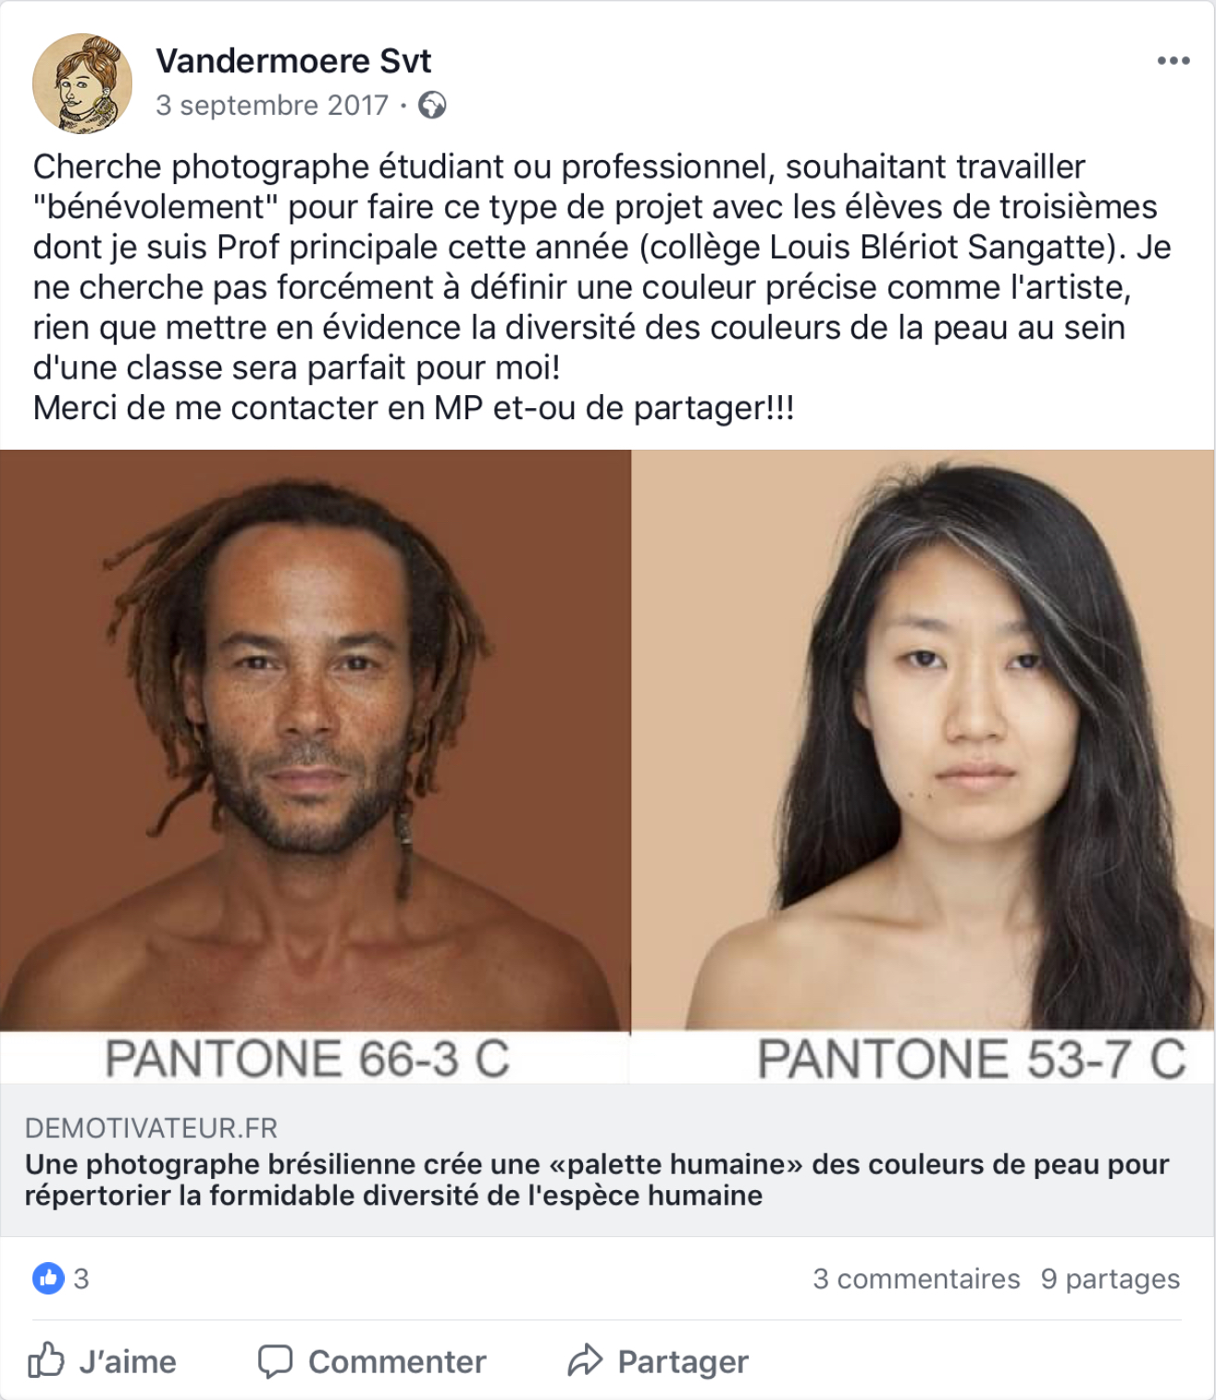This screenshot has width=1216, height=1400.
Task: Click the reaction count number 3
Action: [x=81, y=1279]
